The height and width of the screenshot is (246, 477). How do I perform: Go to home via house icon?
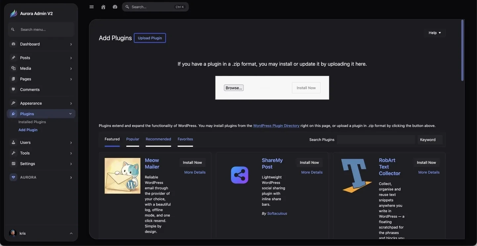[x=103, y=7]
